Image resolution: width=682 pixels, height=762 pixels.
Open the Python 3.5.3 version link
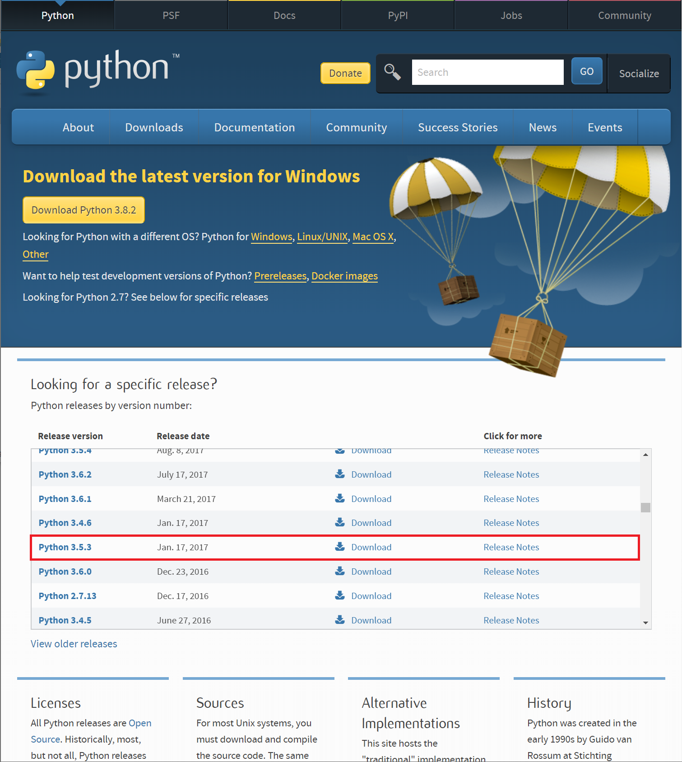(x=65, y=547)
